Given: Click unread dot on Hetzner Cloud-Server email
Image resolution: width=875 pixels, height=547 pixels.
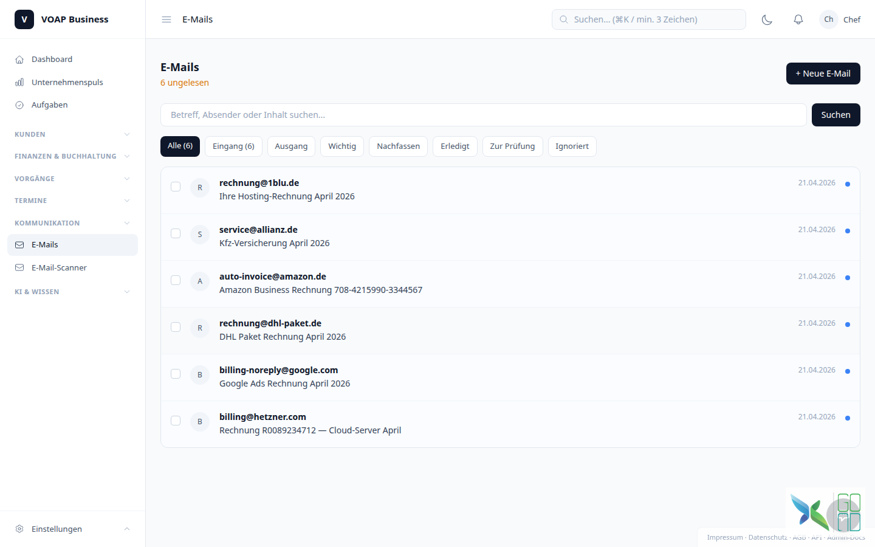Looking at the screenshot, I should tap(848, 418).
